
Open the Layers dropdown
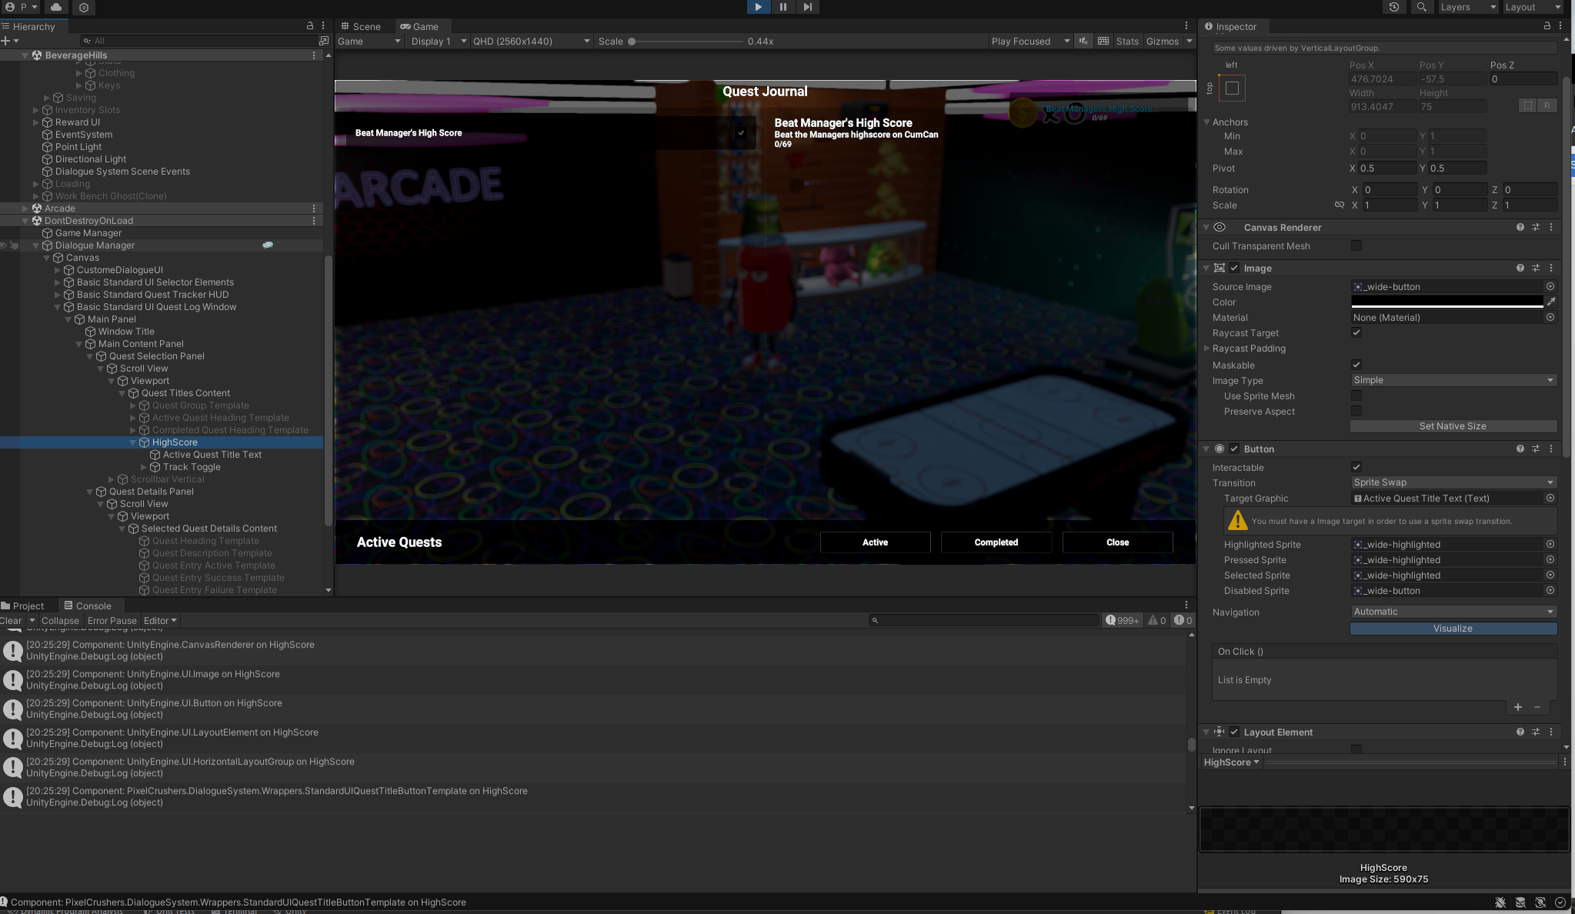[1468, 7]
